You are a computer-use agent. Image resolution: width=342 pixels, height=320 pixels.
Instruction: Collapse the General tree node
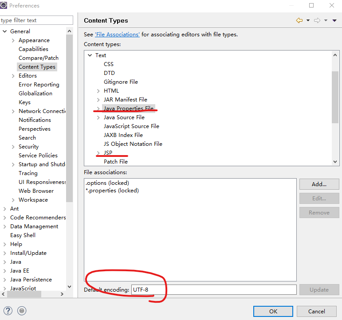tap(5, 31)
